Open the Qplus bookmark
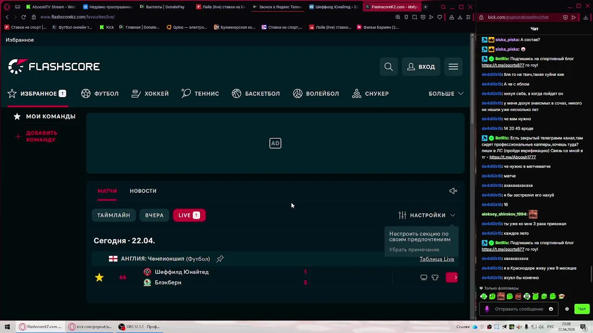Image resolution: width=593 pixels, height=333 pixels. point(187,27)
